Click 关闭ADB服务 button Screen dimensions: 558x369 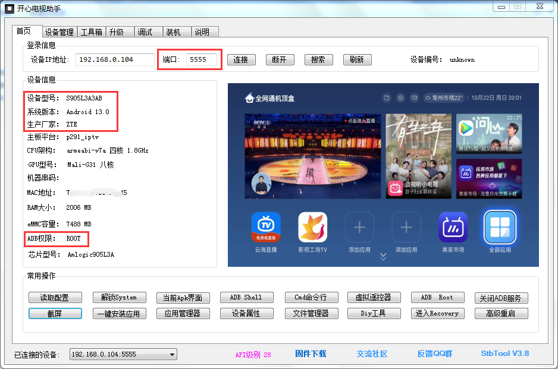(501, 298)
